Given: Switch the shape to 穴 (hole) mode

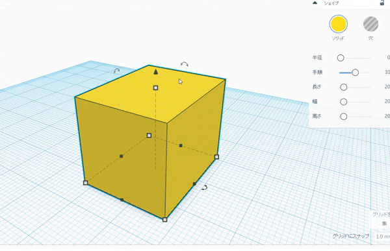Looking at the screenshot, I should coord(370,24).
